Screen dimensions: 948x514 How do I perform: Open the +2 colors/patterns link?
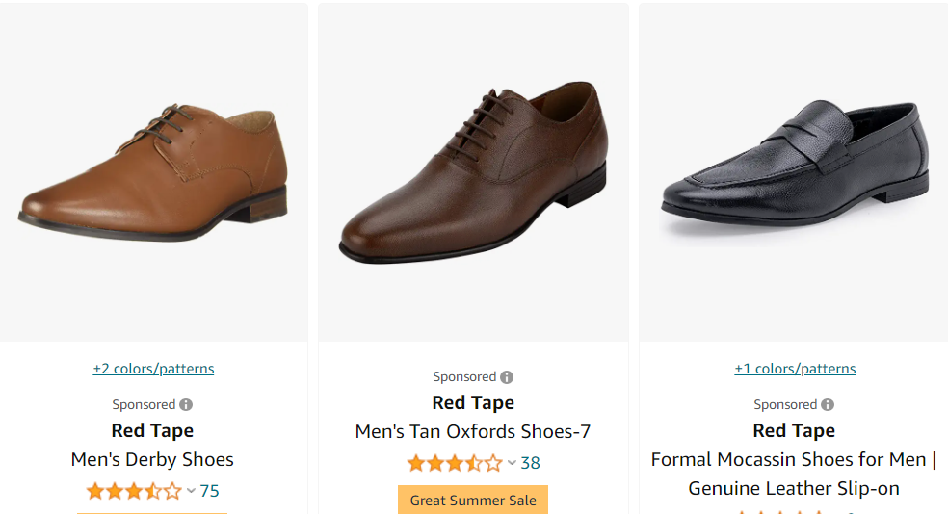(x=153, y=369)
